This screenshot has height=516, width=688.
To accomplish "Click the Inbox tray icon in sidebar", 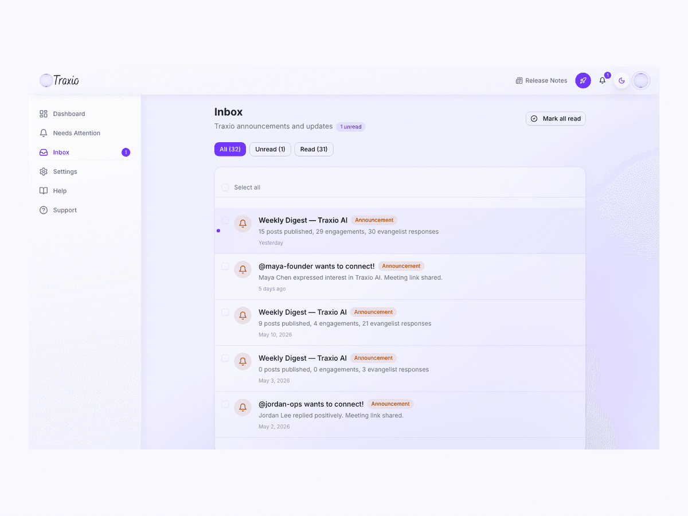I will click(44, 153).
